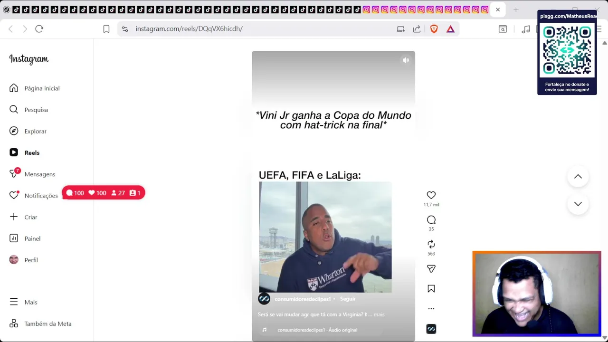Open Brave Rewards triangle icon
The width and height of the screenshot is (608, 342).
(x=450, y=29)
